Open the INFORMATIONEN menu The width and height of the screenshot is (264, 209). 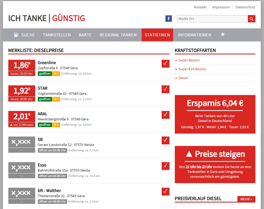194,35
